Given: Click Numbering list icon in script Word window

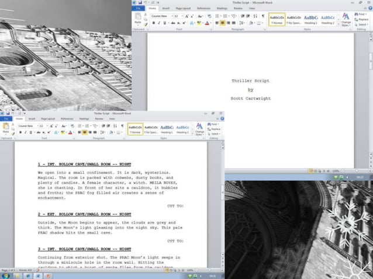Looking at the screenshot, I should coord(88,126).
